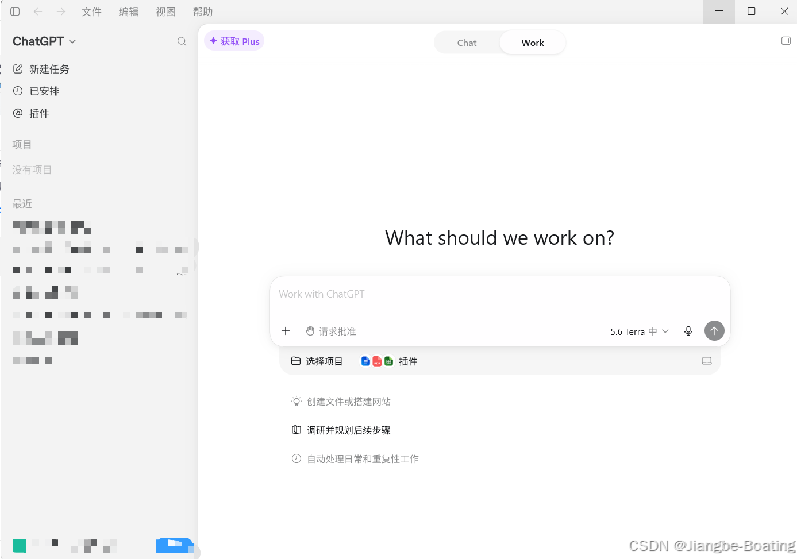The height and width of the screenshot is (559, 797).
Task: Select 创建文件或搭建网站 suggestion
Action: coord(341,402)
